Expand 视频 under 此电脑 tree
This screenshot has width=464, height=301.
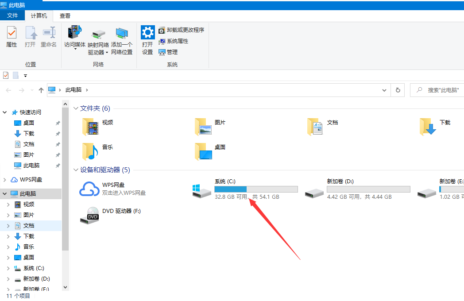(8, 205)
